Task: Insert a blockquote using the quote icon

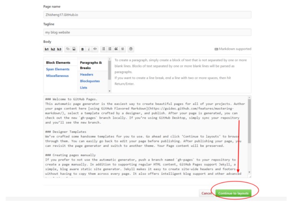Action: pyautogui.click(x=116, y=49)
